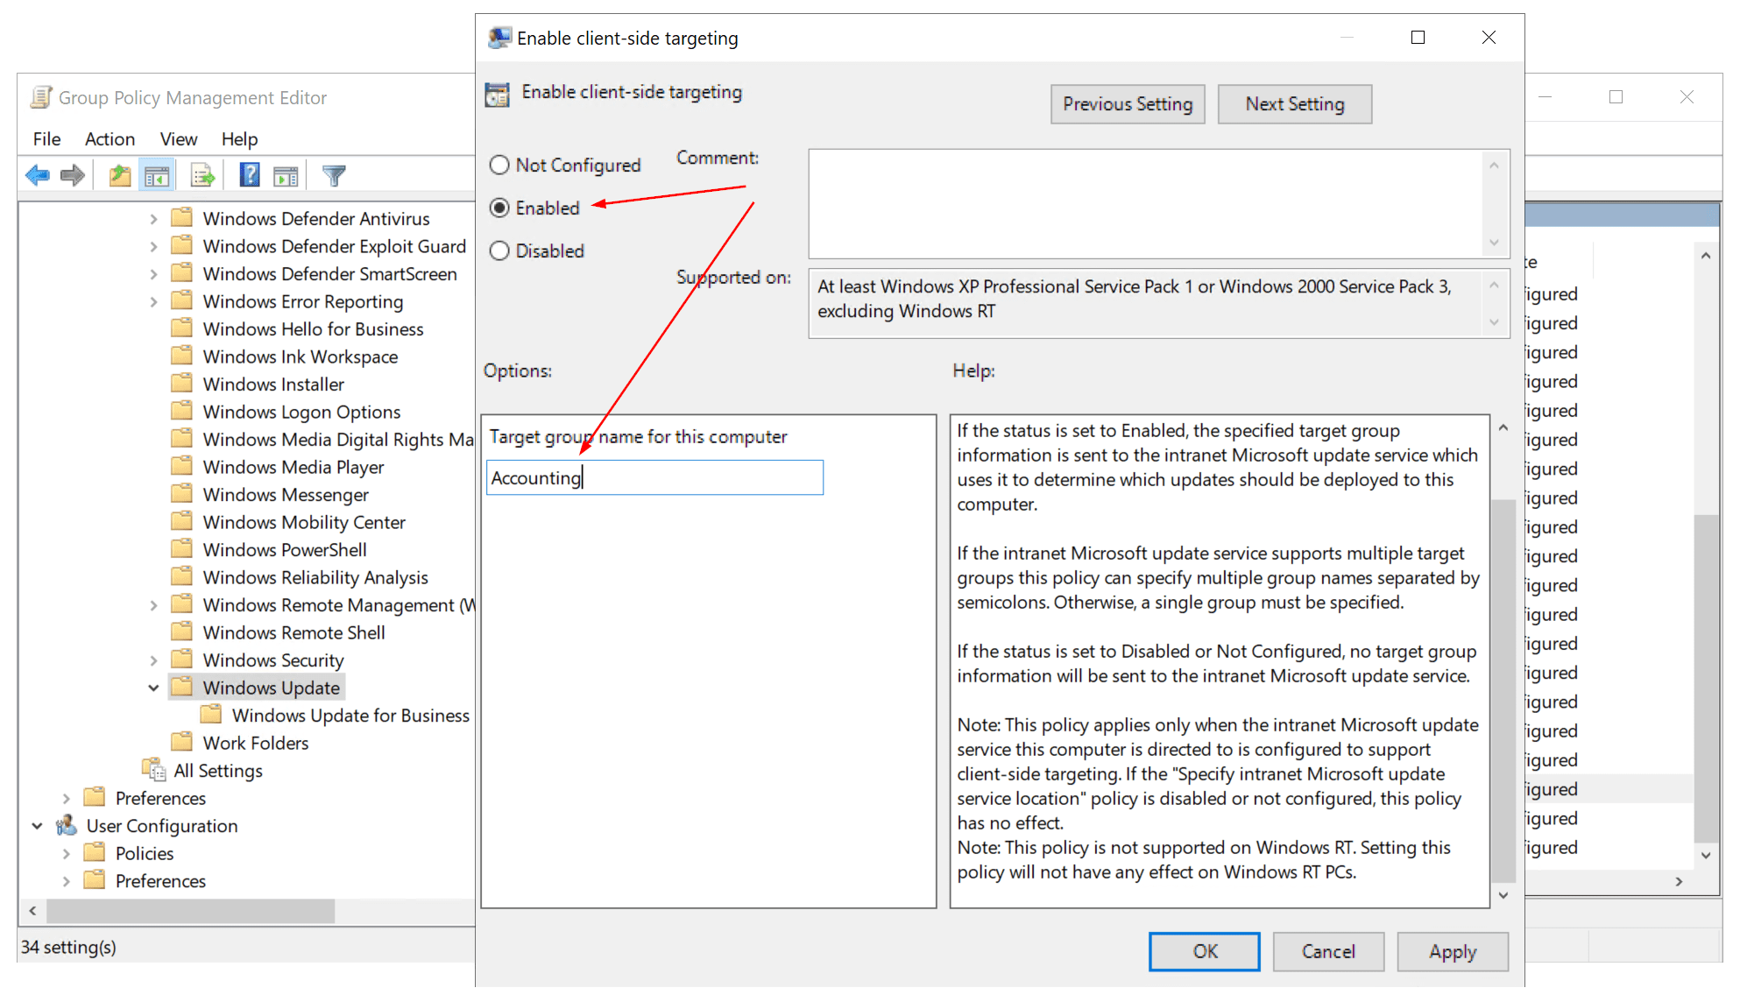Click the Forward arrow toolbar icon
Viewport: 1740px width, 1002px height.
click(73, 175)
